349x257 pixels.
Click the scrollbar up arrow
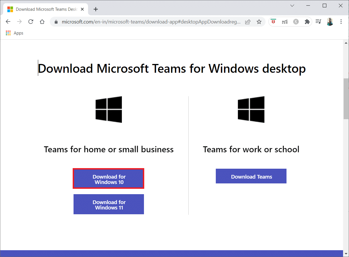click(x=346, y=43)
